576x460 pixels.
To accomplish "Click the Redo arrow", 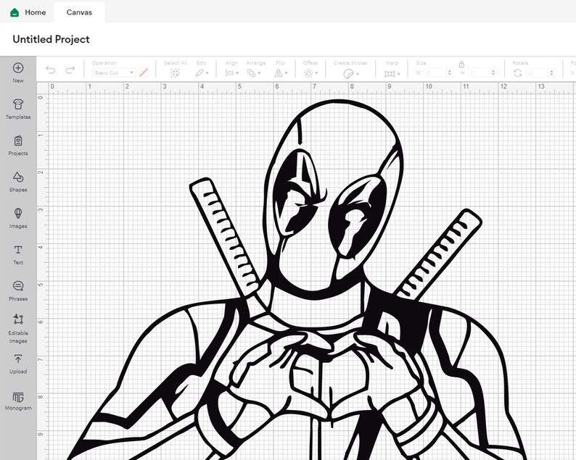I will [x=70, y=70].
